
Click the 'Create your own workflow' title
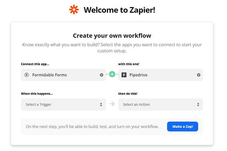[112, 35]
